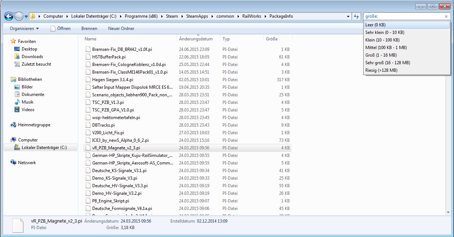Screen dimensions: 454x237
Task: Pick 'Sehr klein (0 - 10 KB)' filter
Action: coord(407,32)
